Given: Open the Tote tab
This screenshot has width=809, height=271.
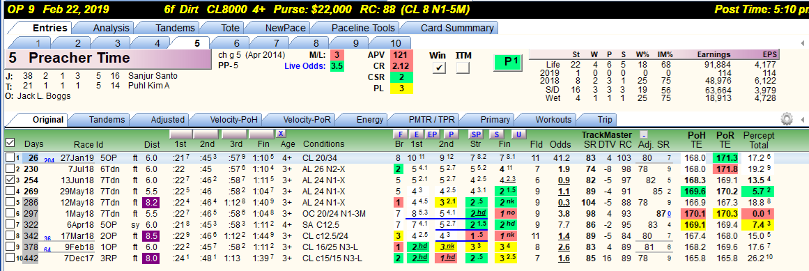Looking at the screenshot, I should pyautogui.click(x=229, y=28).
